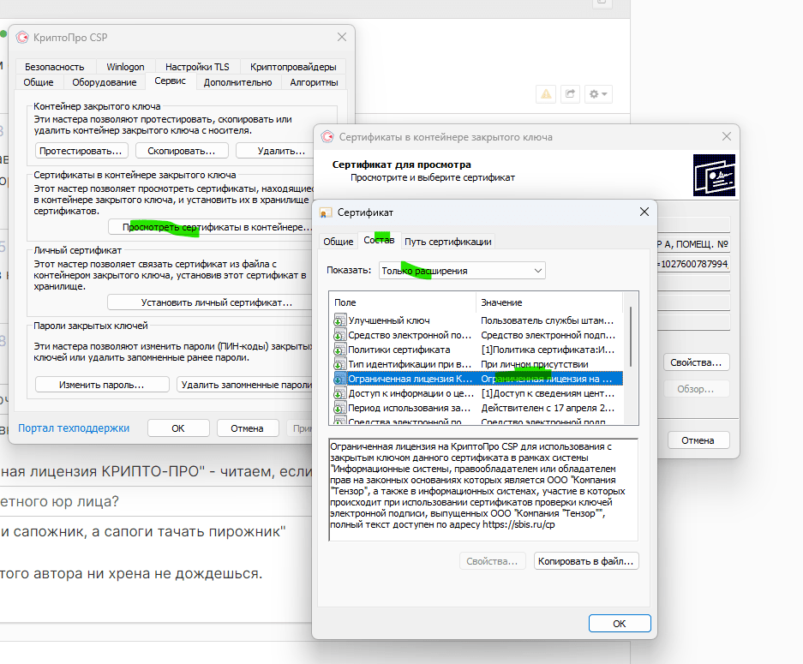
Task: Click the Значение column header
Action: pos(549,302)
